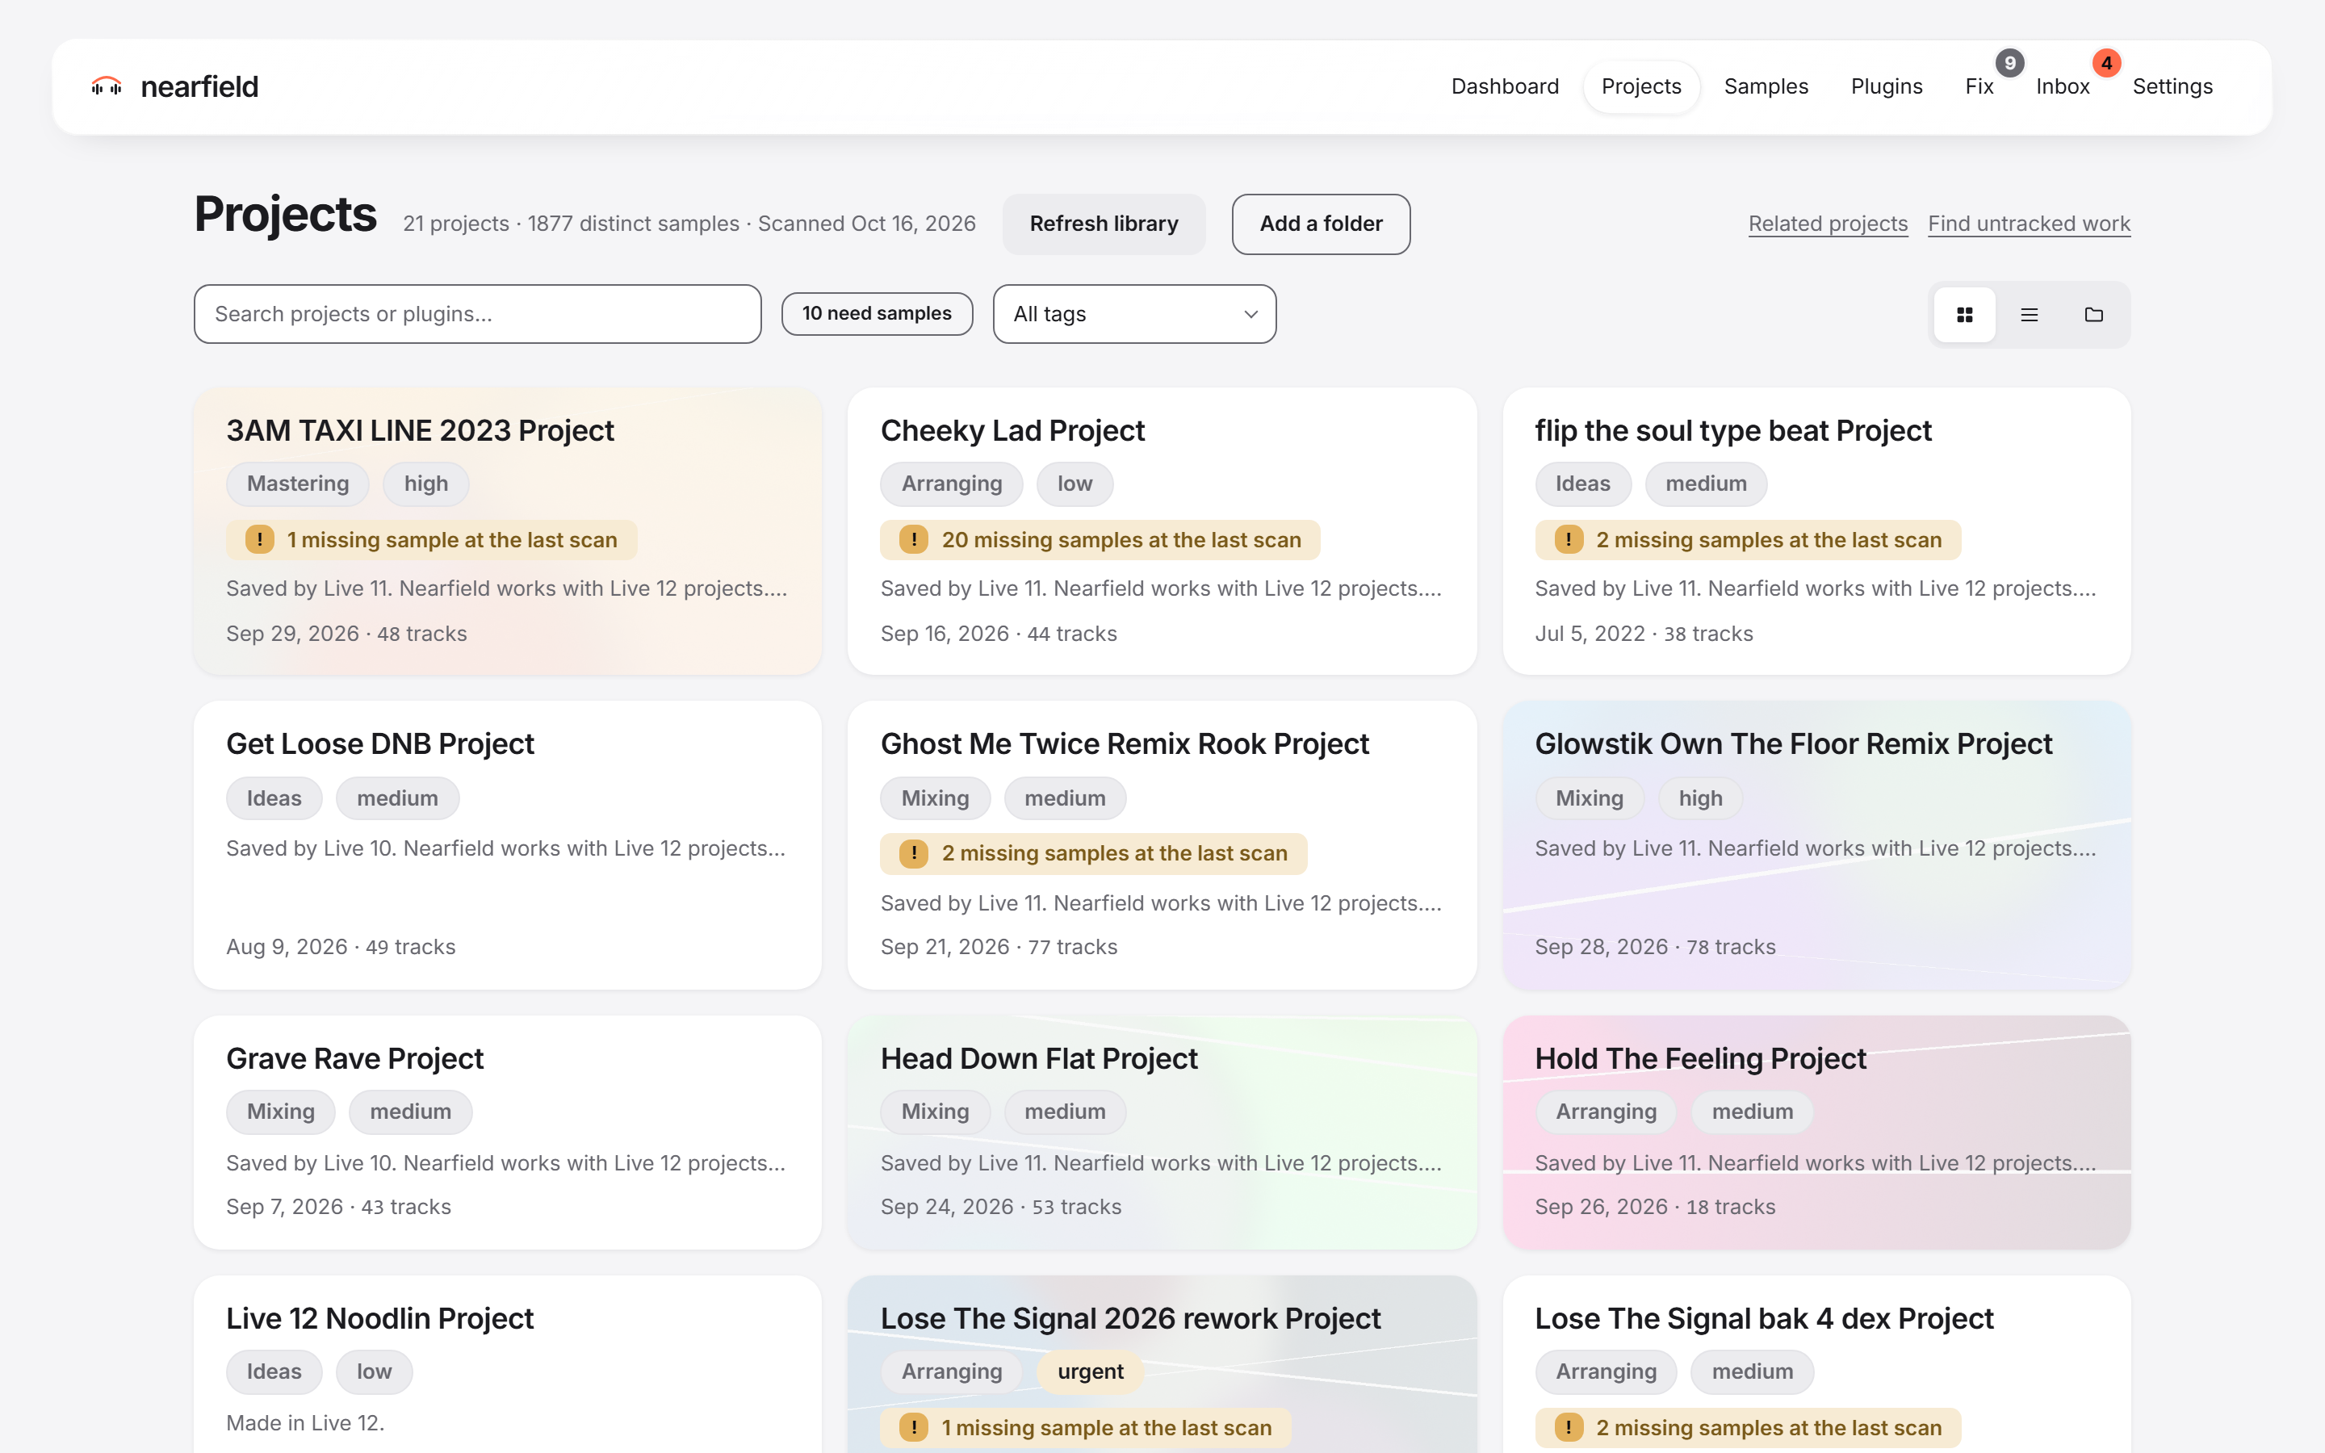Click the Refresh library button
The width and height of the screenshot is (2325, 1453).
click(x=1104, y=224)
